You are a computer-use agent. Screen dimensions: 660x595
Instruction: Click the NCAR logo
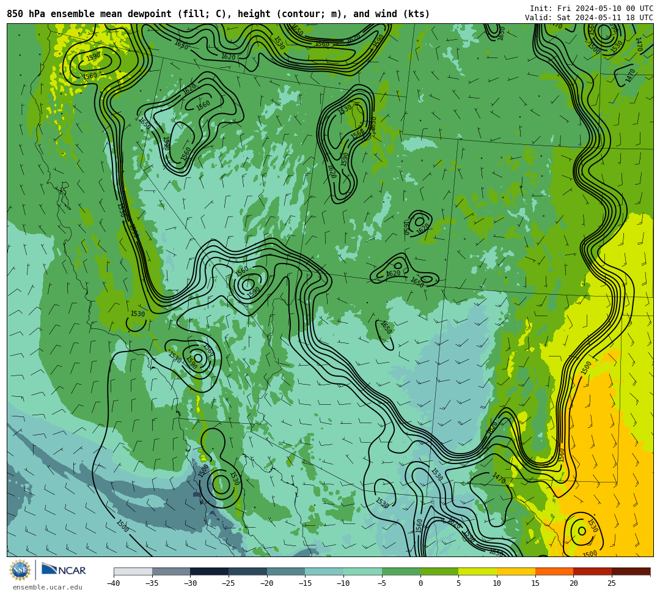64,570
